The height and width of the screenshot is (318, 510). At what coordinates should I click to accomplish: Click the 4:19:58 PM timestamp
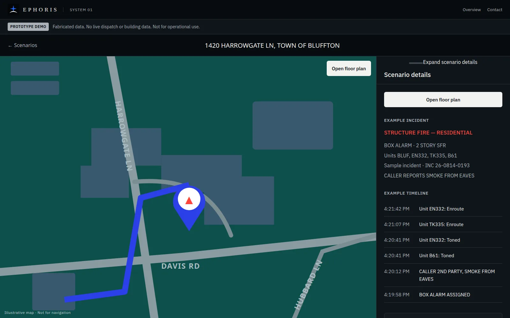click(x=397, y=295)
